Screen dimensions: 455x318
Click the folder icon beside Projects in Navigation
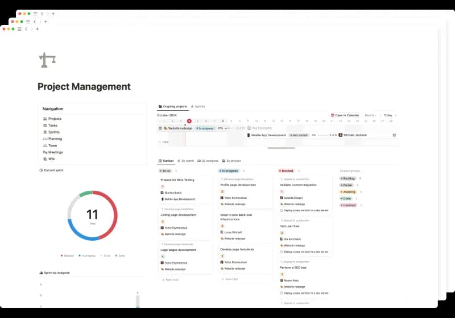coord(45,119)
